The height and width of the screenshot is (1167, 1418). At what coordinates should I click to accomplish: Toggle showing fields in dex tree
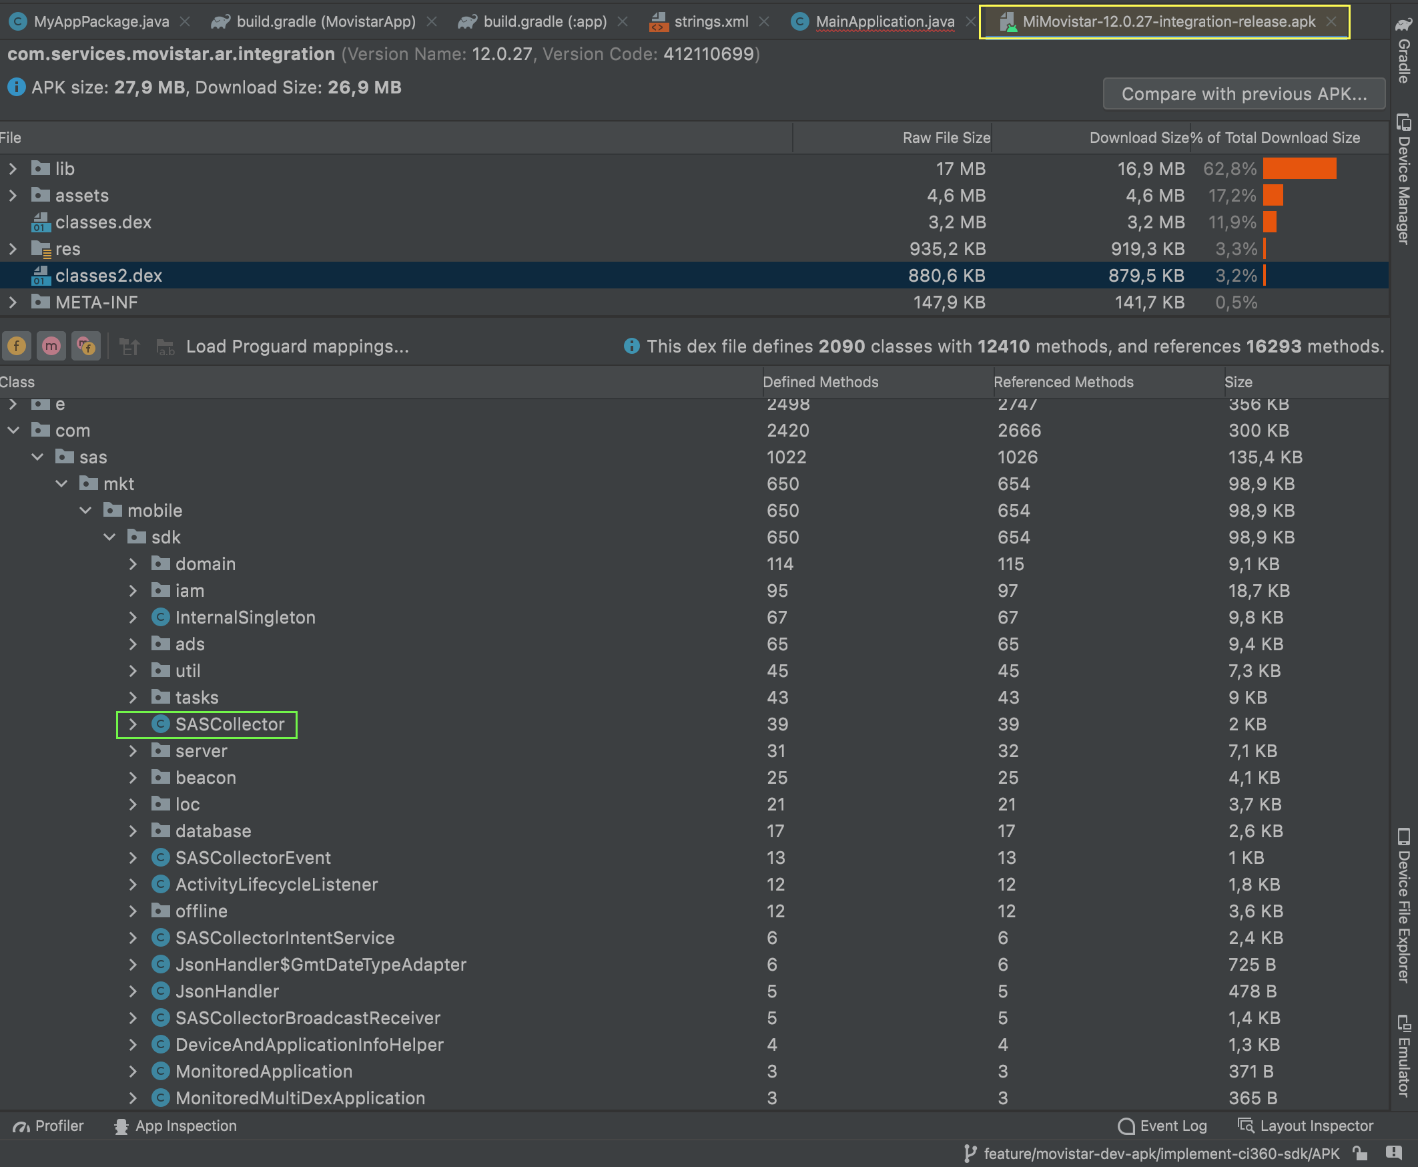pos(17,346)
